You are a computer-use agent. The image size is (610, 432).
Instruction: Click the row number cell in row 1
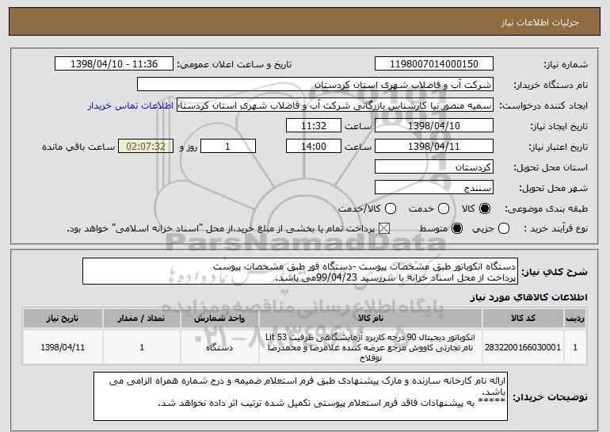click(575, 347)
